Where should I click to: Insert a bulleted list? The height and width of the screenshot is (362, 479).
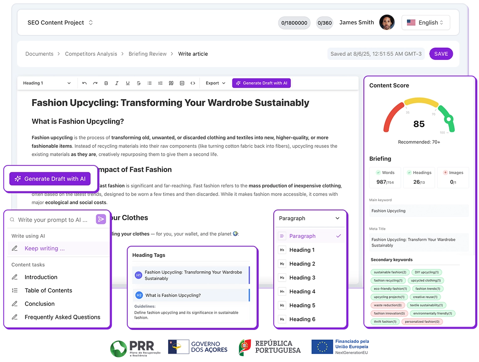point(149,83)
